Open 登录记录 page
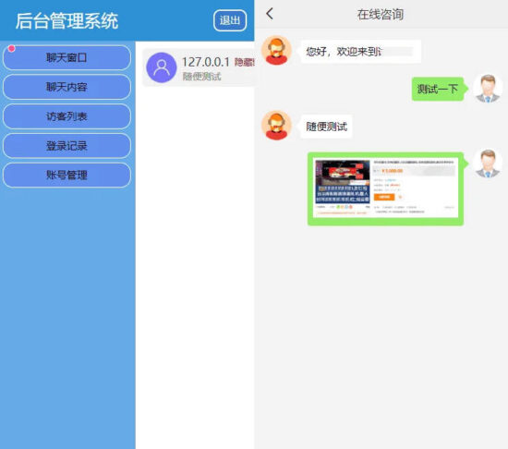The image size is (508, 449). coord(67,146)
